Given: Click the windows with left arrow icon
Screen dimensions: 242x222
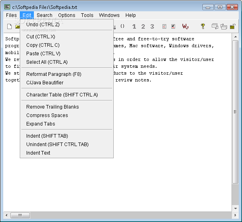Looking at the screenshot, I should click(215, 26).
